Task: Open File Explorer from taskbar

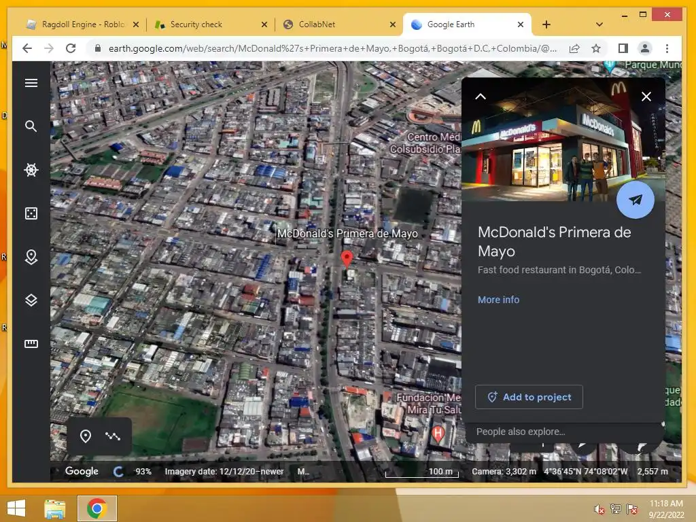Action: point(54,508)
